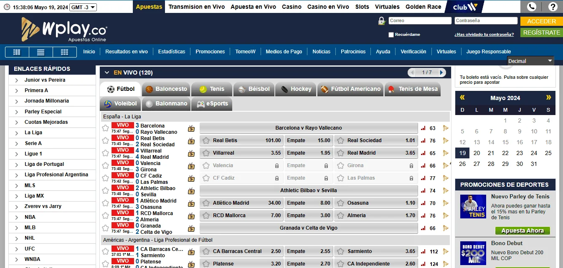
Task: Switch to list layout view icon
Action: (41, 52)
